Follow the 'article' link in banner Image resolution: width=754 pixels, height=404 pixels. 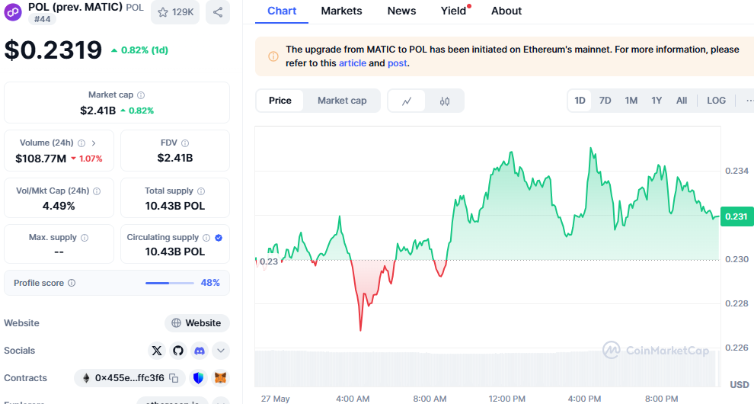point(353,63)
